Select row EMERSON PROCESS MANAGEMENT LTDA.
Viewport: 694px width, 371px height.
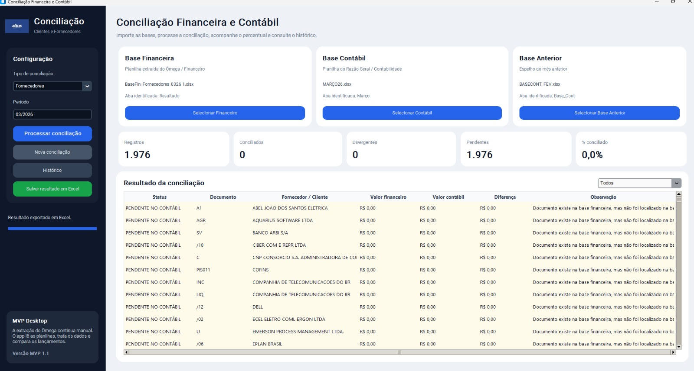399,332
